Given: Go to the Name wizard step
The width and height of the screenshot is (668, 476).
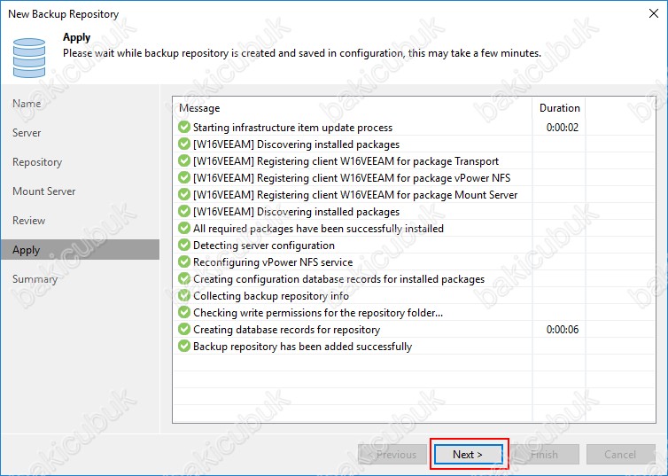Looking at the screenshot, I should point(27,104).
